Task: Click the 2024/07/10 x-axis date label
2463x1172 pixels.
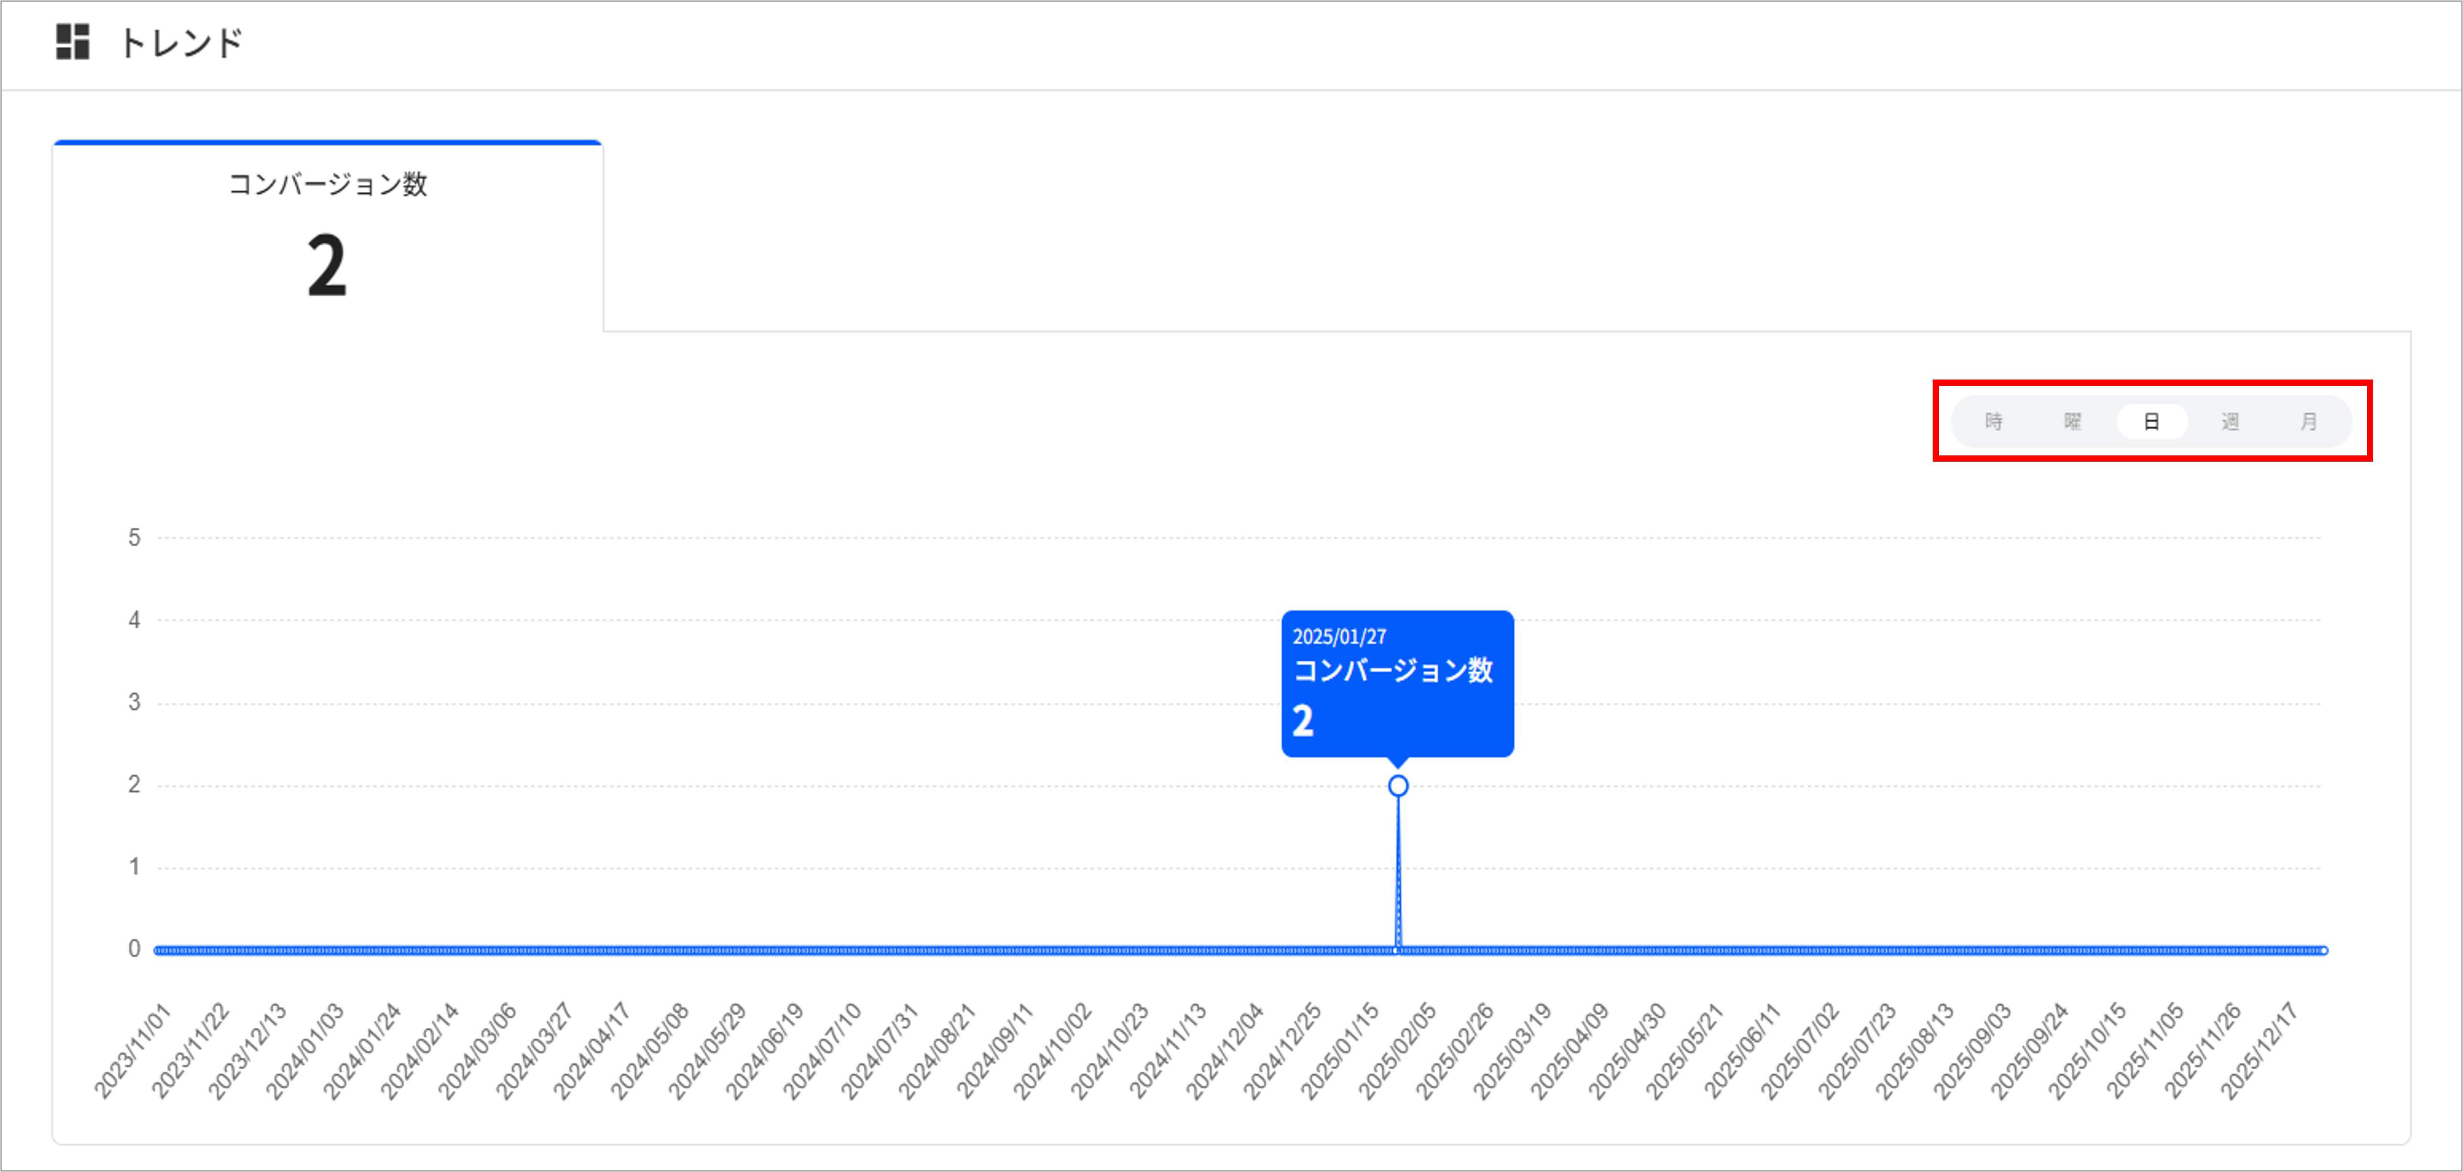Action: pos(822,1051)
